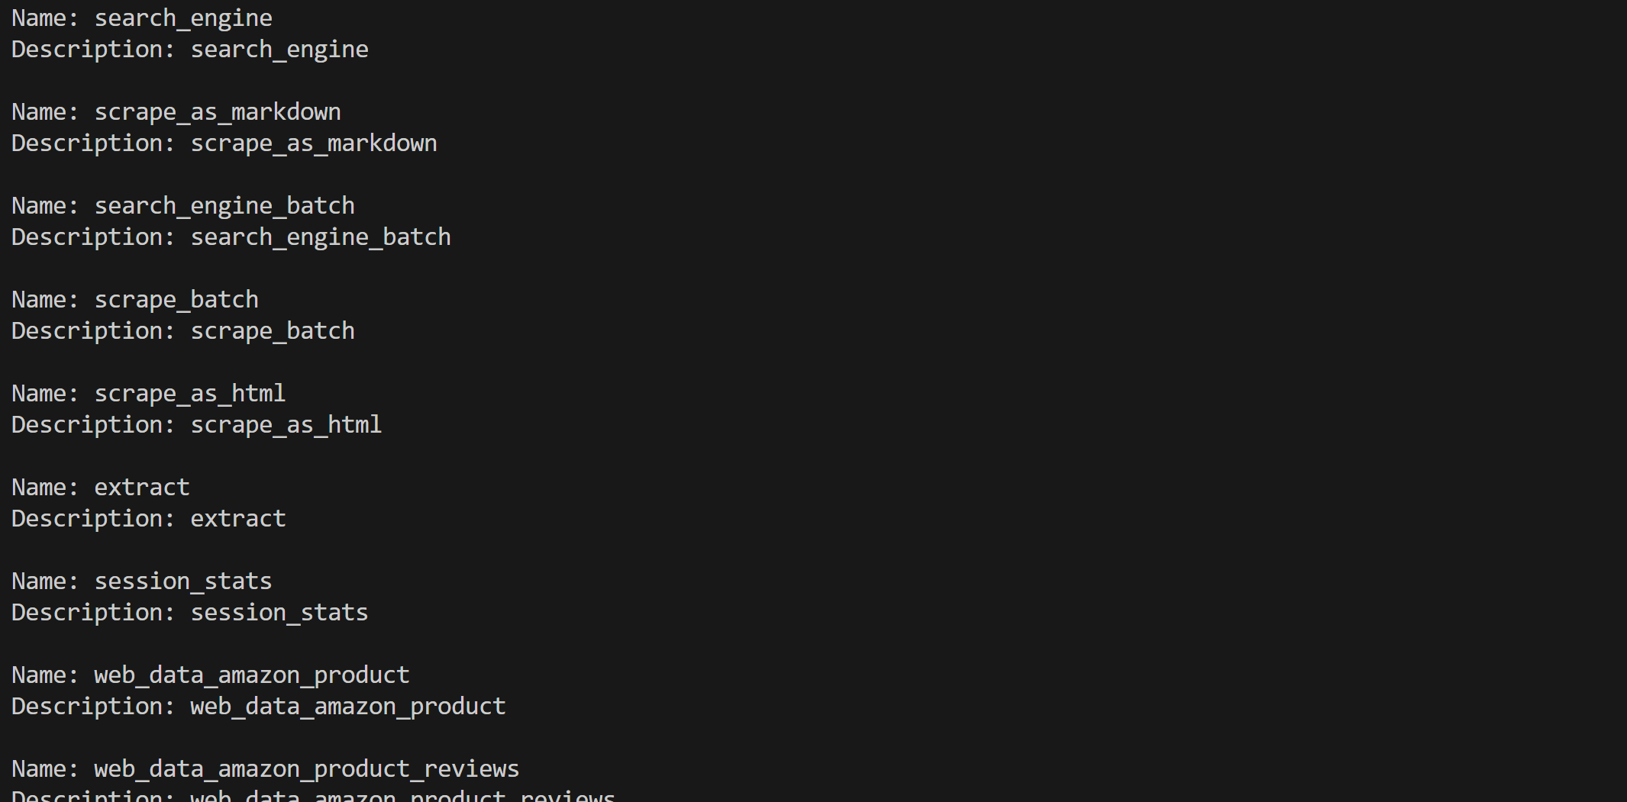Click scrape_as_html text on its Name line
Screen dimensions: 1627x802
click(190, 394)
